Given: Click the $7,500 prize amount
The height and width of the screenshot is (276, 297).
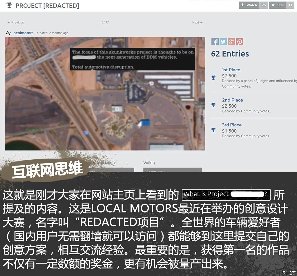Looking at the screenshot, I should pyautogui.click(x=229, y=76).
